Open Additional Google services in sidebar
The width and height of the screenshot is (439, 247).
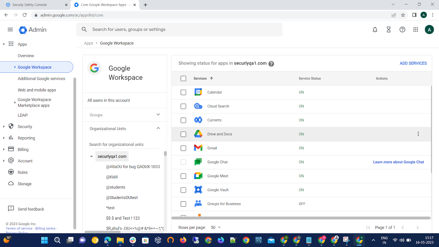coord(41,78)
